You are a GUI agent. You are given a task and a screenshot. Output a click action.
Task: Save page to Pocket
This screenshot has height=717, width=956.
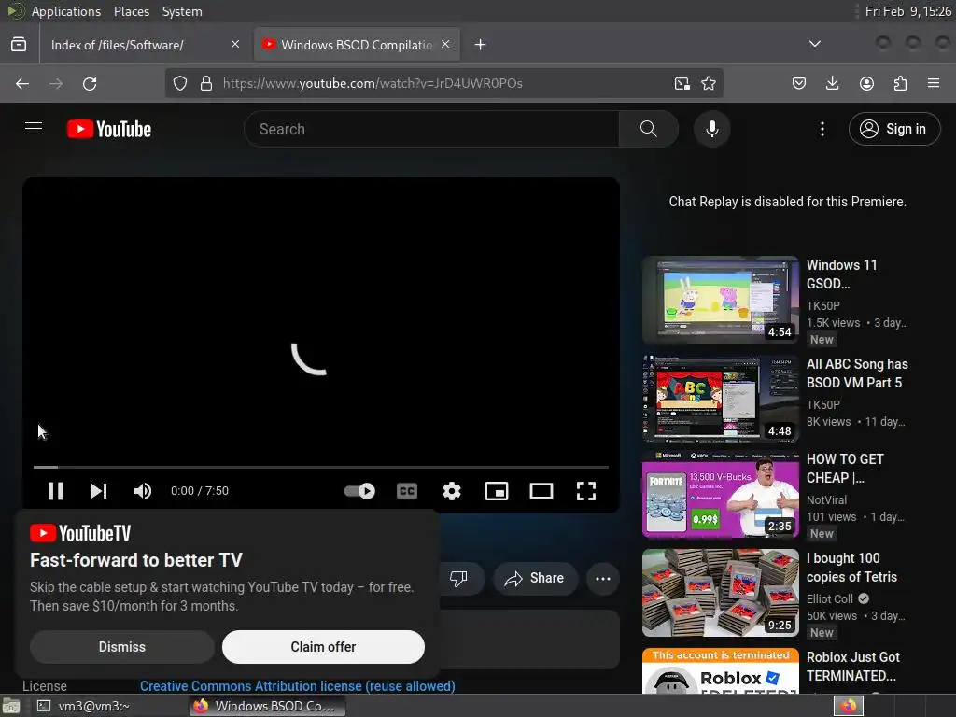tap(799, 83)
